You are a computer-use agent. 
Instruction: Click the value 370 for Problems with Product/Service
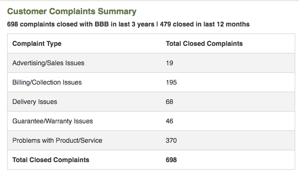(171, 140)
